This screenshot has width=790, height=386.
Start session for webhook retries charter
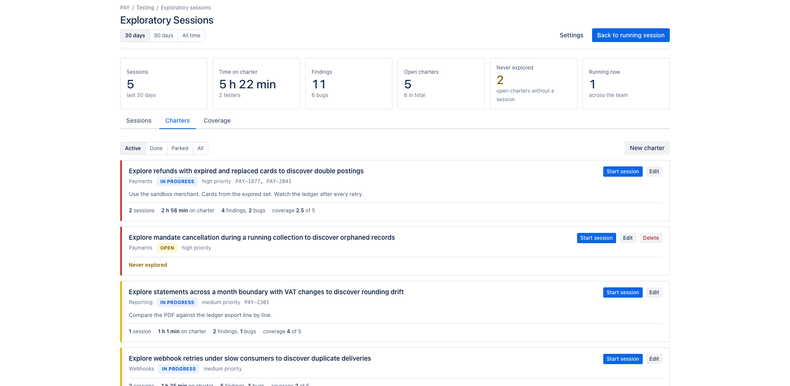click(x=623, y=359)
